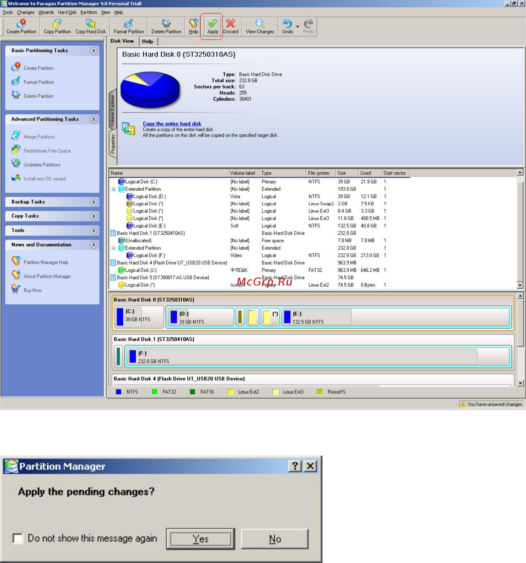
Task: Select Merge Partitions in the advanced tasks
Action: (x=33, y=136)
